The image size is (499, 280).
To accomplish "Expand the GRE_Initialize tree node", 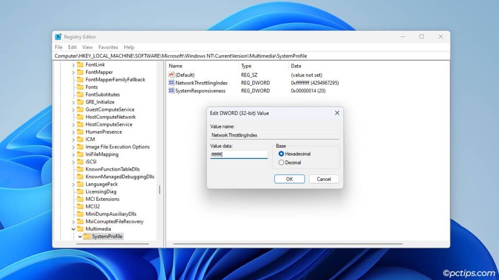I will coord(72,102).
